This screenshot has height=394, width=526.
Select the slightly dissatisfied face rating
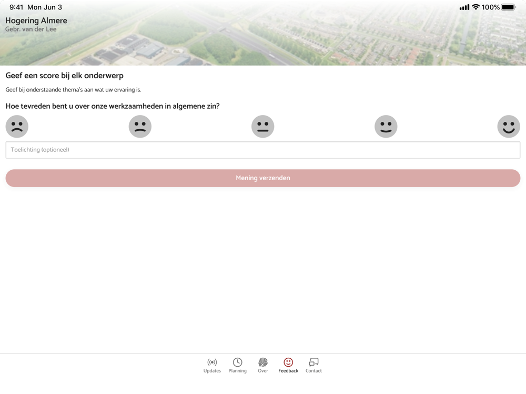click(140, 127)
